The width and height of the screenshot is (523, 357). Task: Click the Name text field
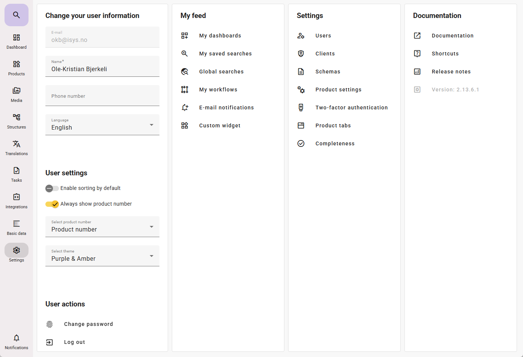point(102,69)
